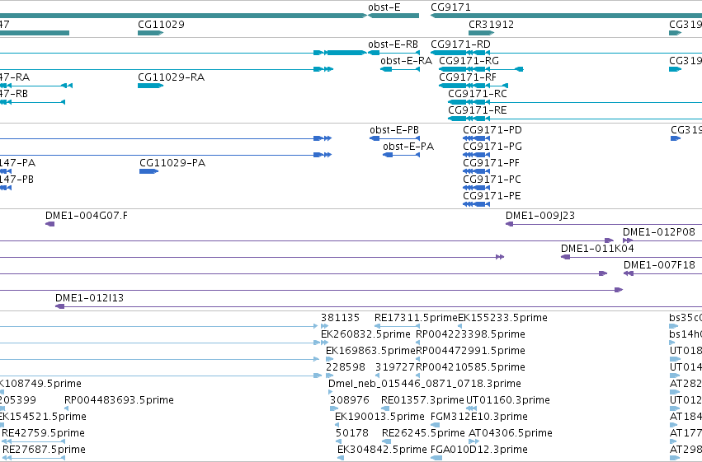Select transcript CG9171-RE
Viewport: 702px width, 462px height.
(x=575, y=119)
